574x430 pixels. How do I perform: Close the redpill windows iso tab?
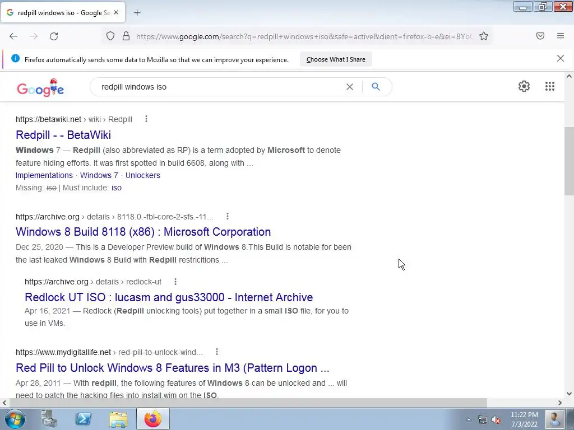[116, 12]
